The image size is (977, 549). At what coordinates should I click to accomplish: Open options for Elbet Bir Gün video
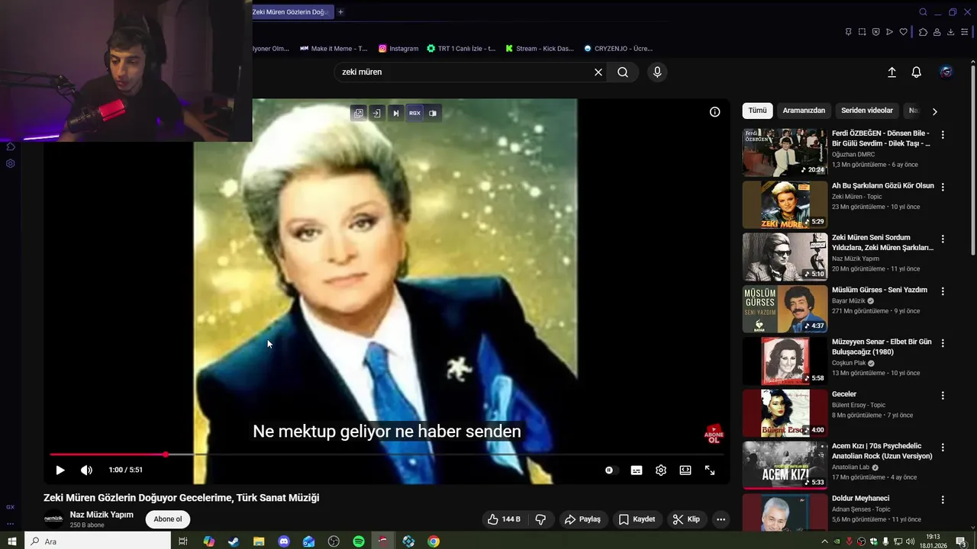point(943,343)
